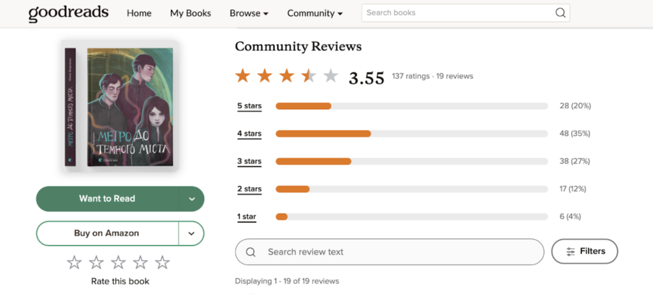Rate this book four stars

point(140,262)
